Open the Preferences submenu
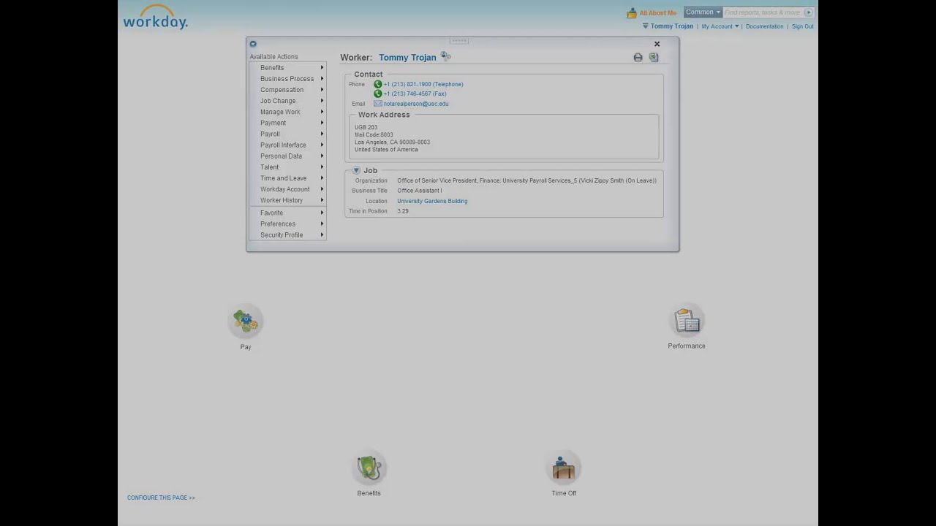Screen dimensions: 936x526 pos(287,224)
